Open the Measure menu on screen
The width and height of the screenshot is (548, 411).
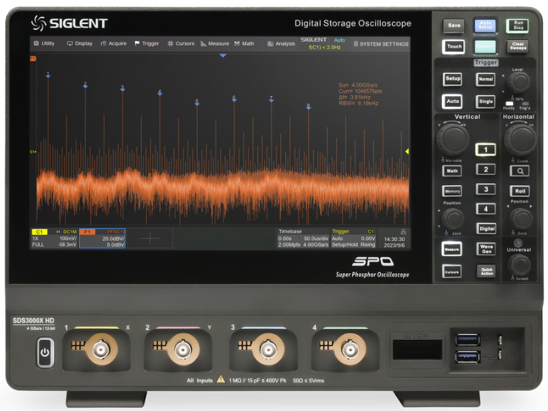tap(215, 43)
